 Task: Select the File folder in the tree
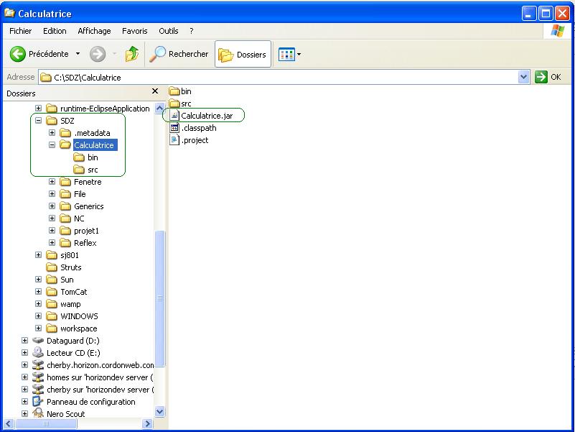pos(73,194)
